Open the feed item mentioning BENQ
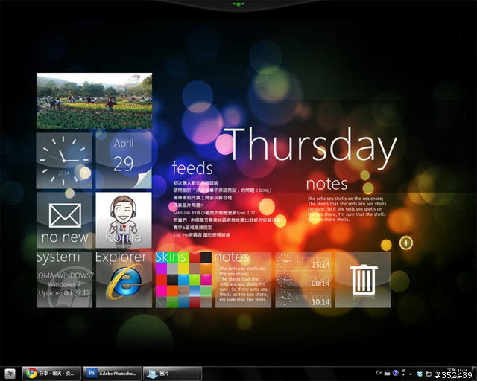 click(222, 190)
